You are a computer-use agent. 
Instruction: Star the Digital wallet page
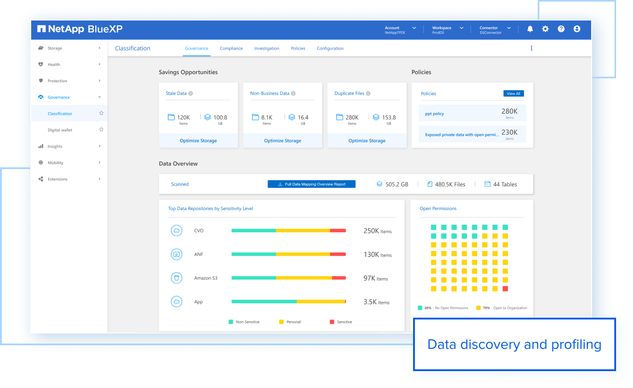pyautogui.click(x=101, y=129)
